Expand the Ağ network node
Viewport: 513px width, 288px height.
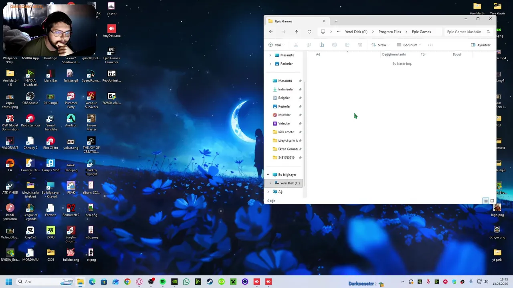point(268,192)
